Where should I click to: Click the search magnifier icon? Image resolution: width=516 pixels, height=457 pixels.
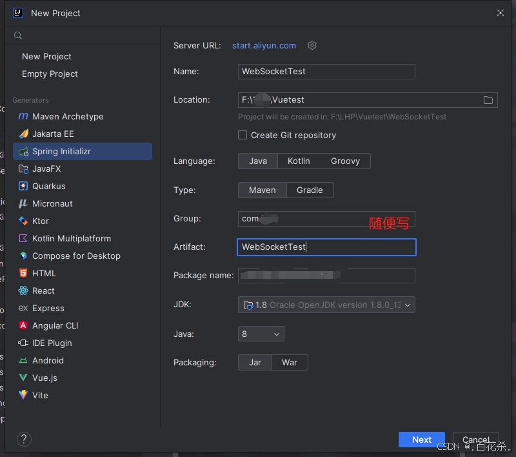click(x=18, y=36)
